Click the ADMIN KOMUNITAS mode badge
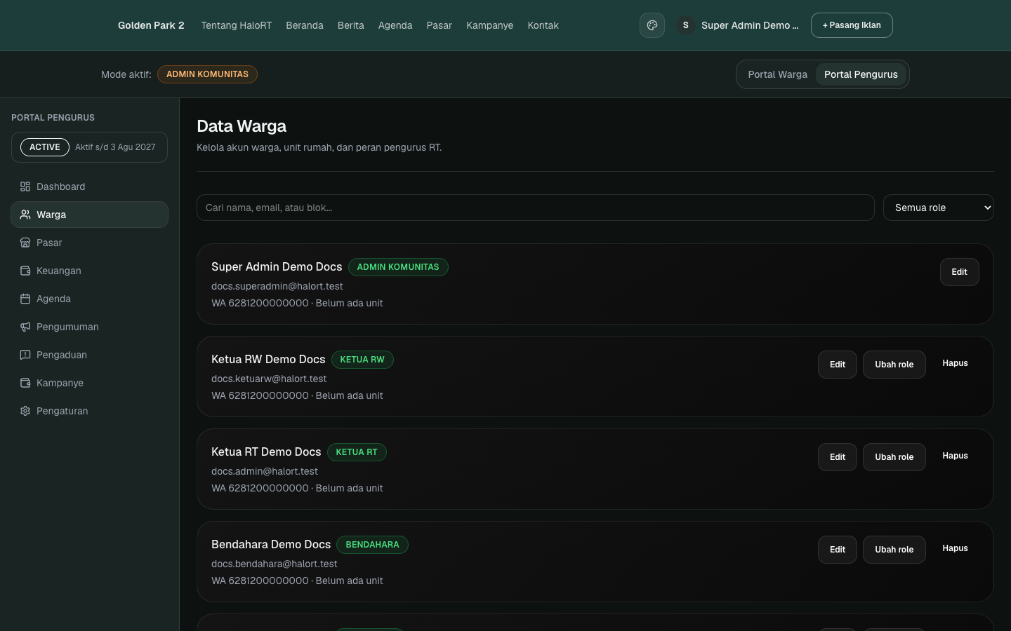Viewport: 1011px width, 631px height. [207, 74]
